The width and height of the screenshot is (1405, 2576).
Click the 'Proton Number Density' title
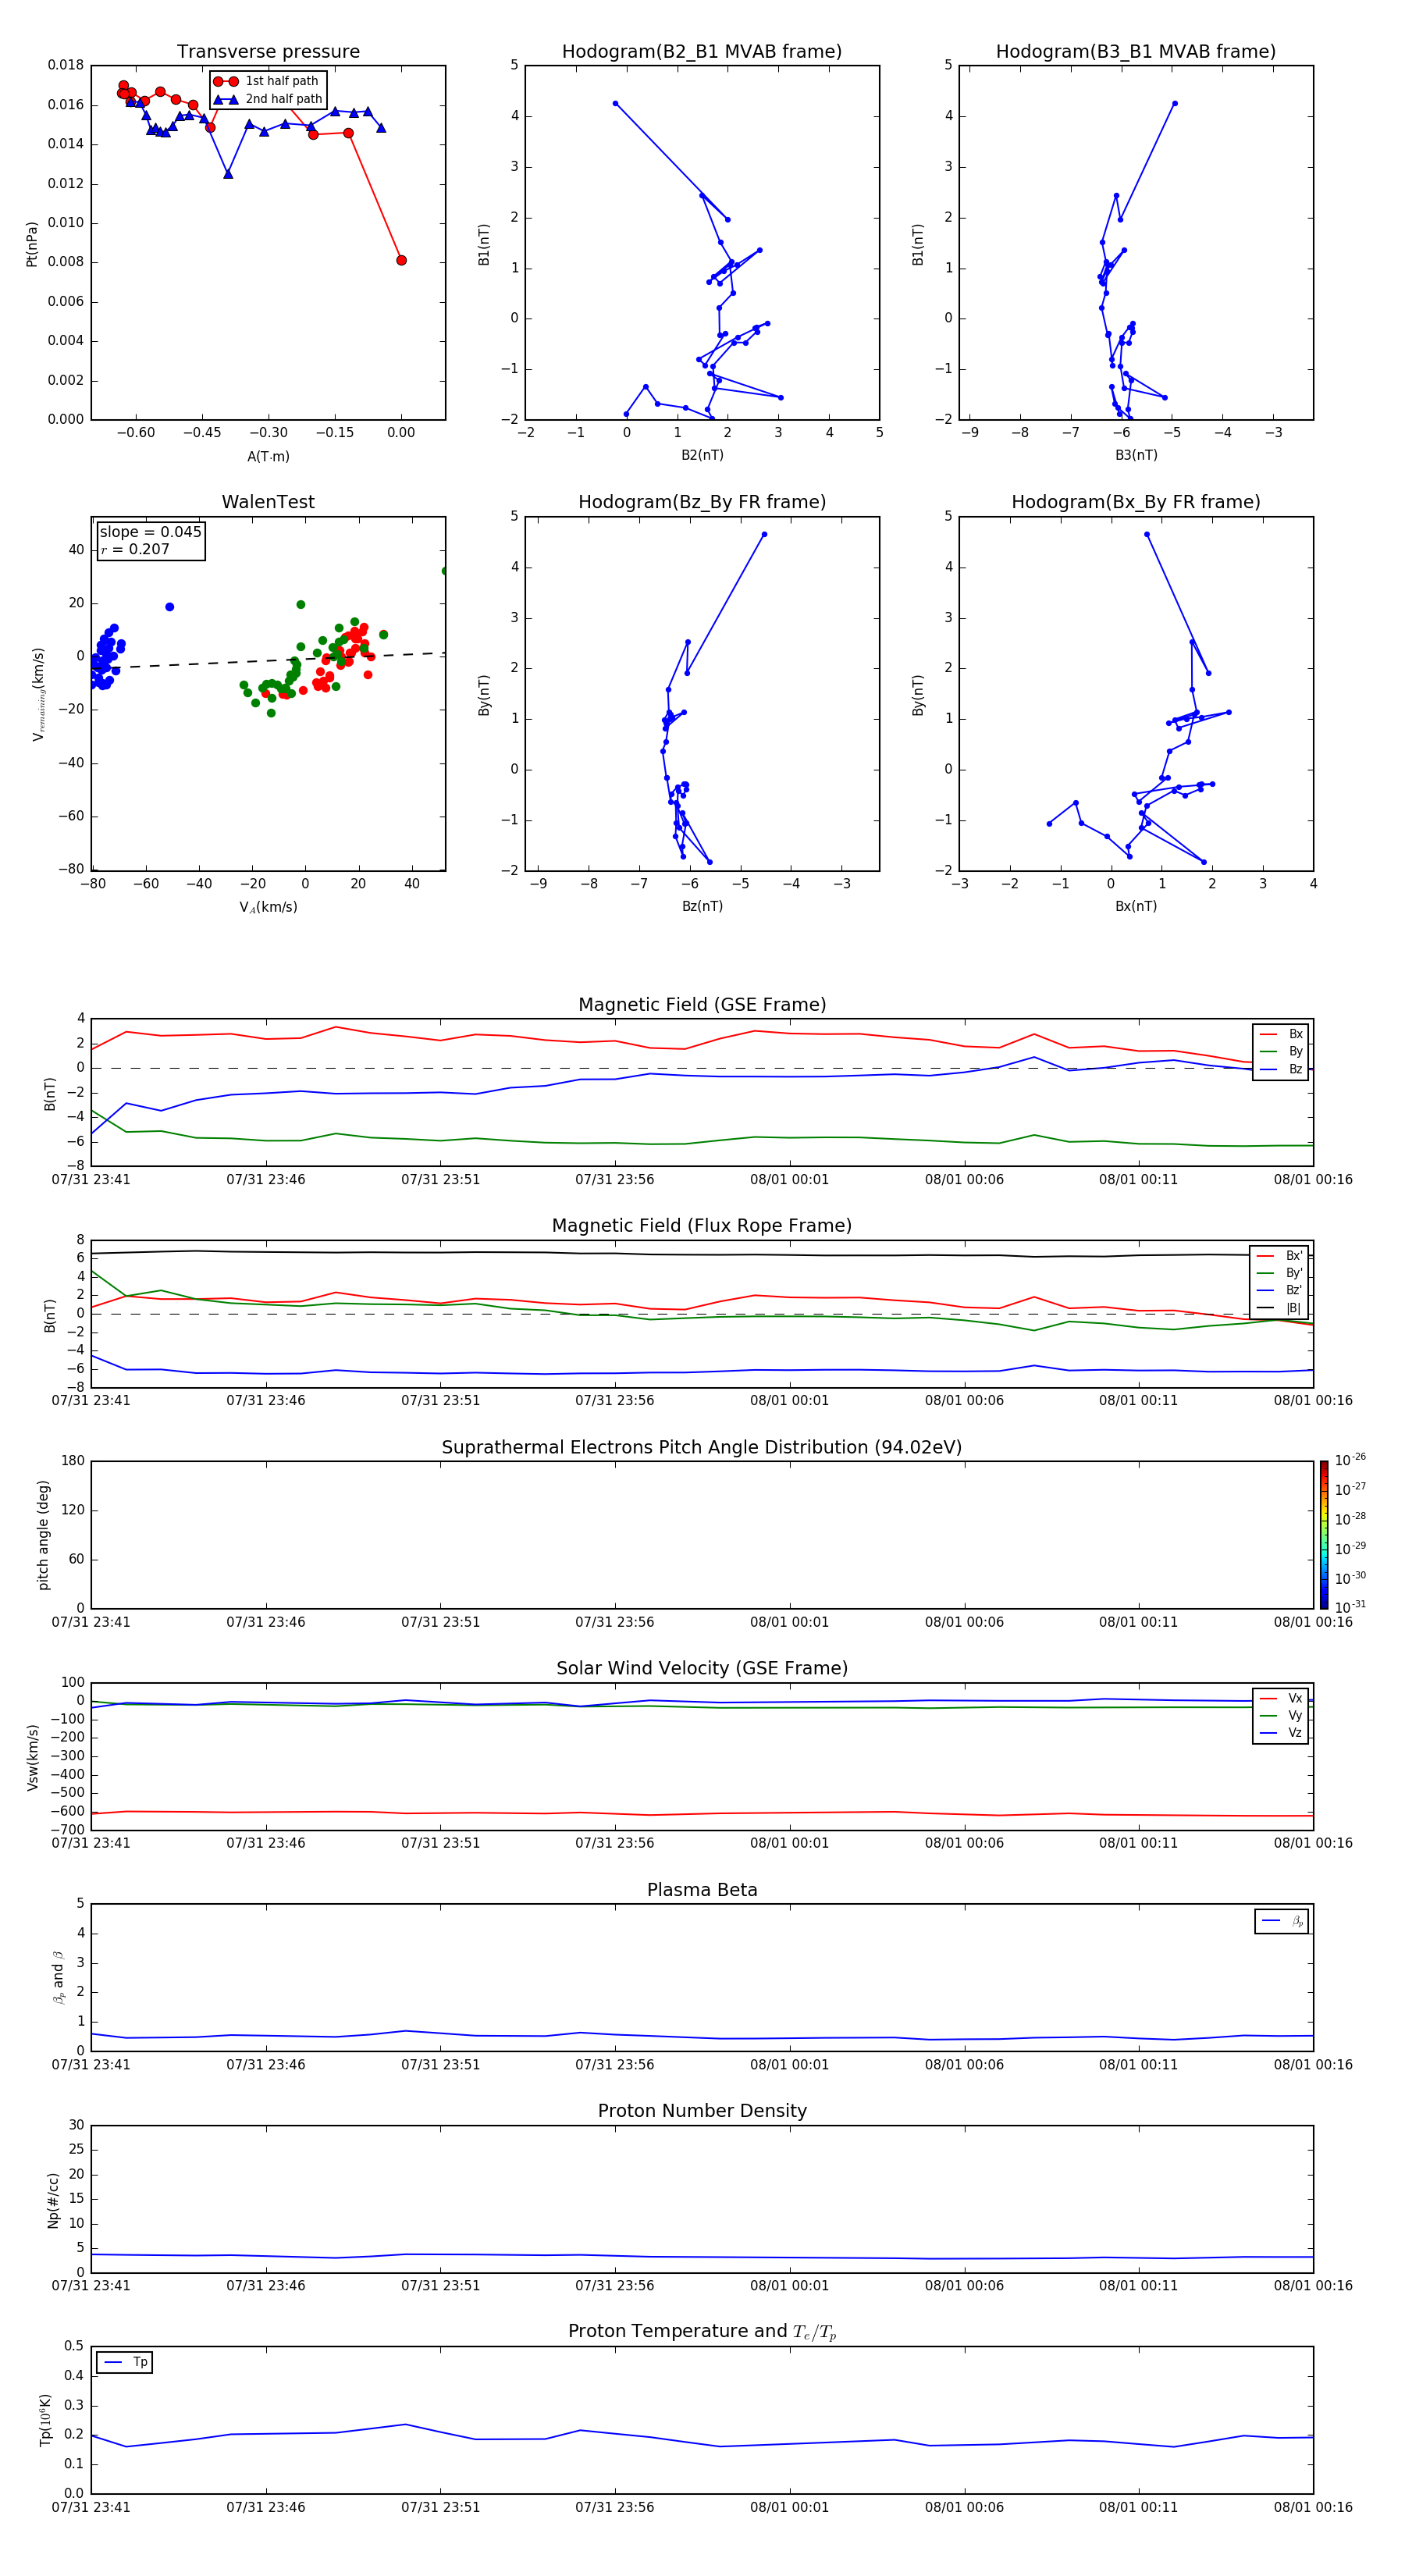[x=702, y=2111]
